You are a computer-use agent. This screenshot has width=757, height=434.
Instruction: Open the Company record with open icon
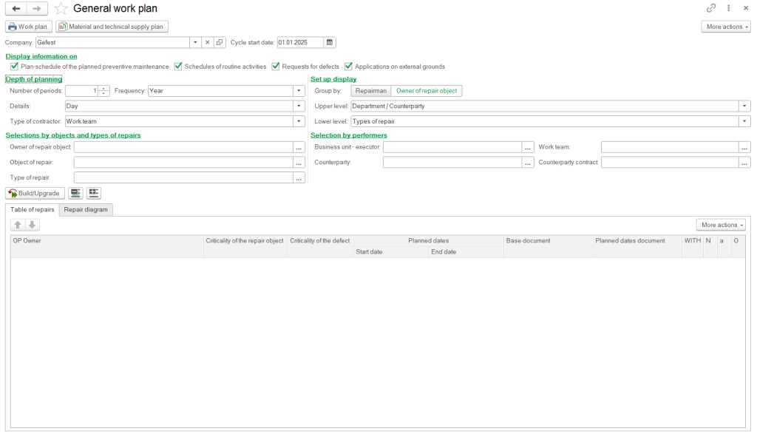(220, 43)
